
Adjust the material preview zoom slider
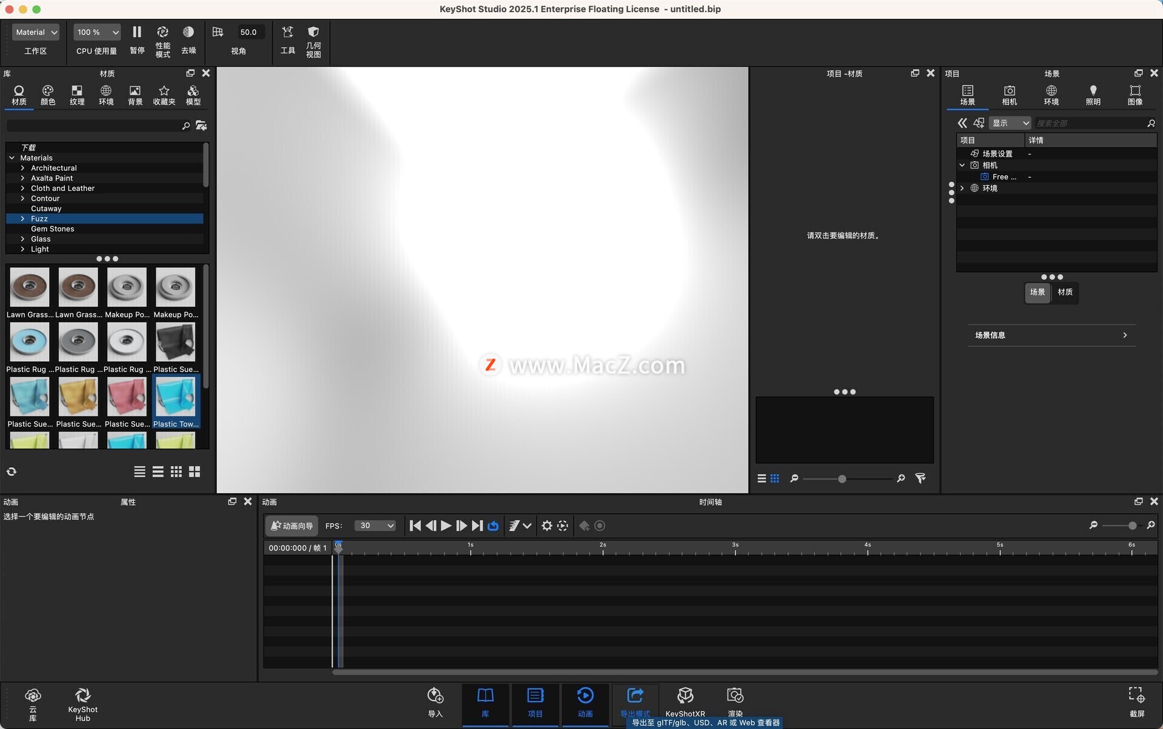tap(841, 479)
